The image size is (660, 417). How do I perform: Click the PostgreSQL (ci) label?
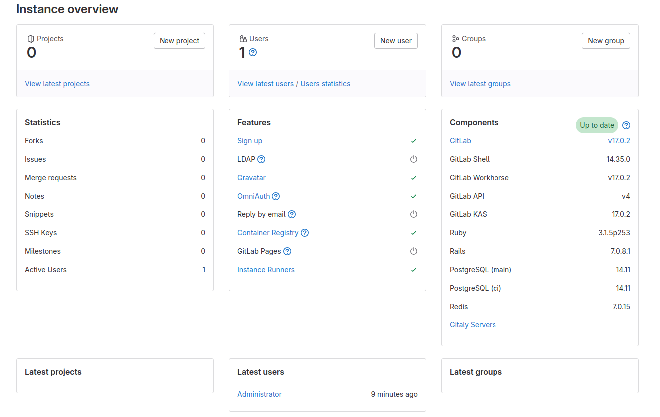475,288
